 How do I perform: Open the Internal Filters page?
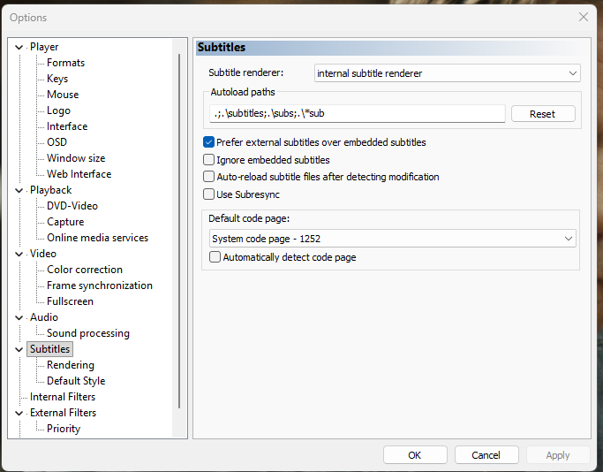pyautogui.click(x=63, y=397)
